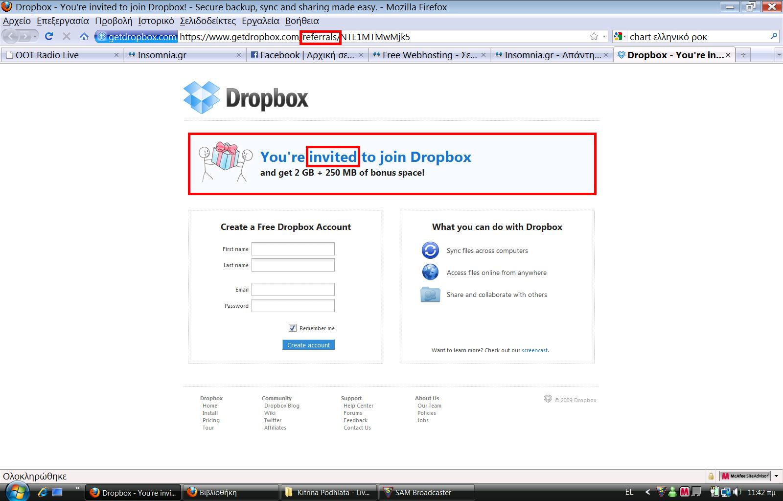The height and width of the screenshot is (501, 783).
Task: Switch to the Insomnia.gr tab
Action: click(x=184, y=55)
